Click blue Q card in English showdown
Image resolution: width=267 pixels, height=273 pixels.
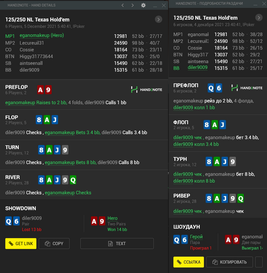(x=9, y=221)
